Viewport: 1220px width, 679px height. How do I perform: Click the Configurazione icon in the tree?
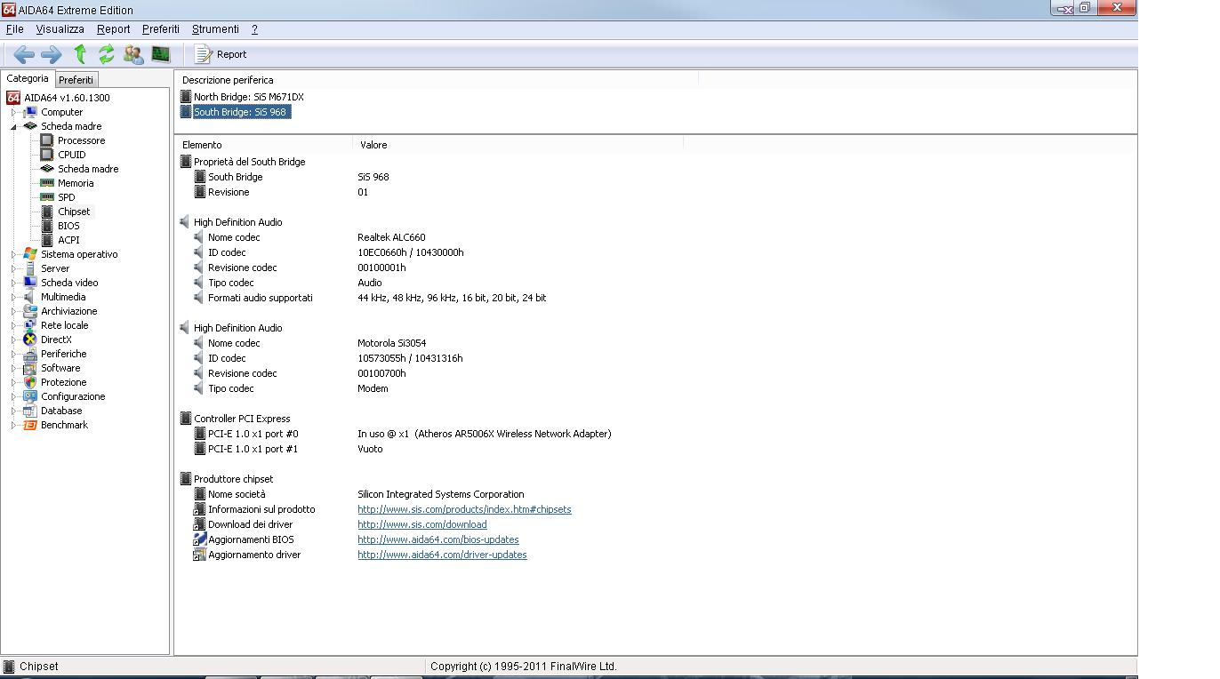click(x=30, y=396)
